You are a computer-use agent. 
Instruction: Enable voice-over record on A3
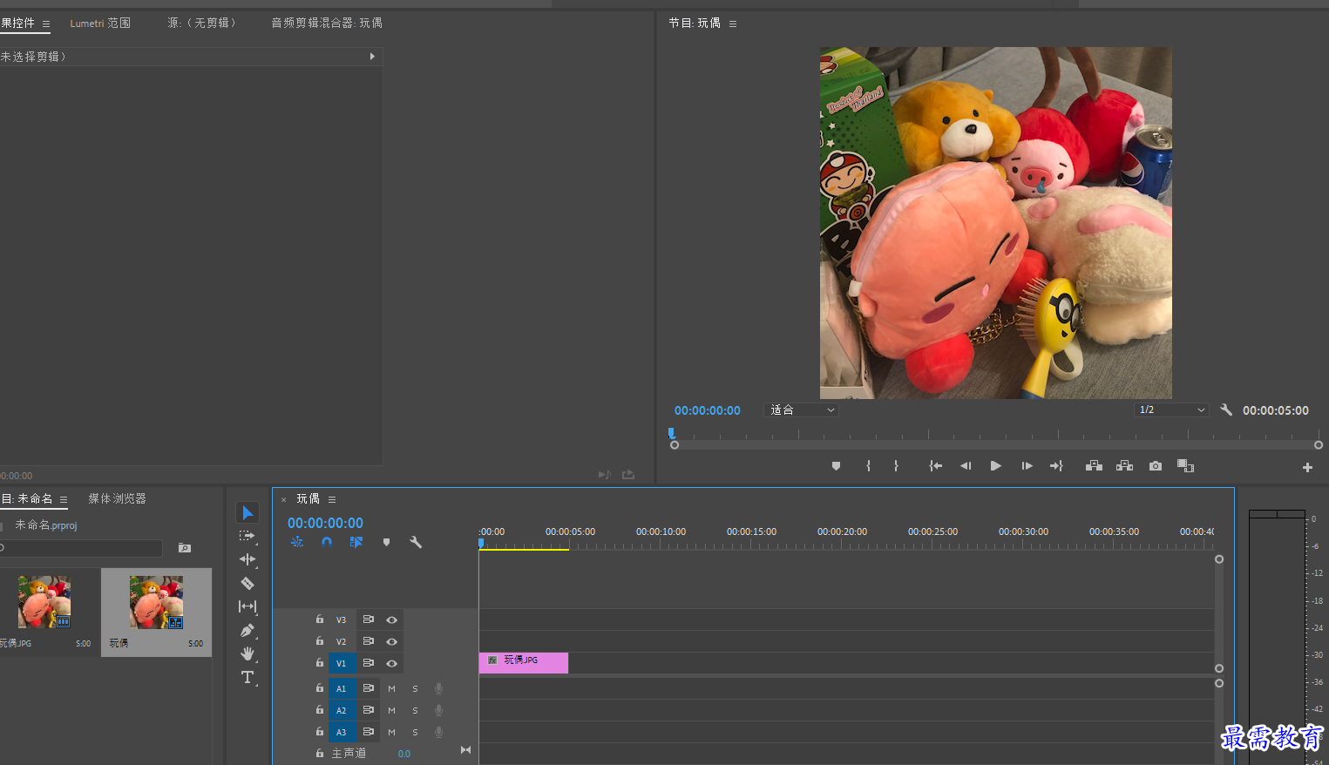[438, 732]
